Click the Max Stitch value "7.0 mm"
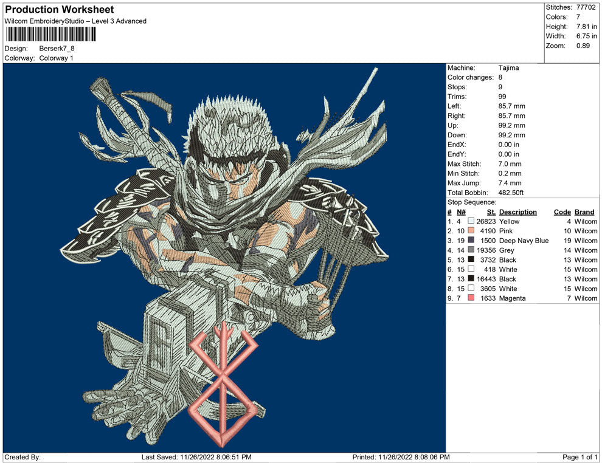 point(510,164)
